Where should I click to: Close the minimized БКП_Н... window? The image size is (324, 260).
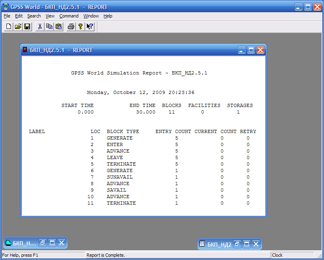tap(62, 243)
